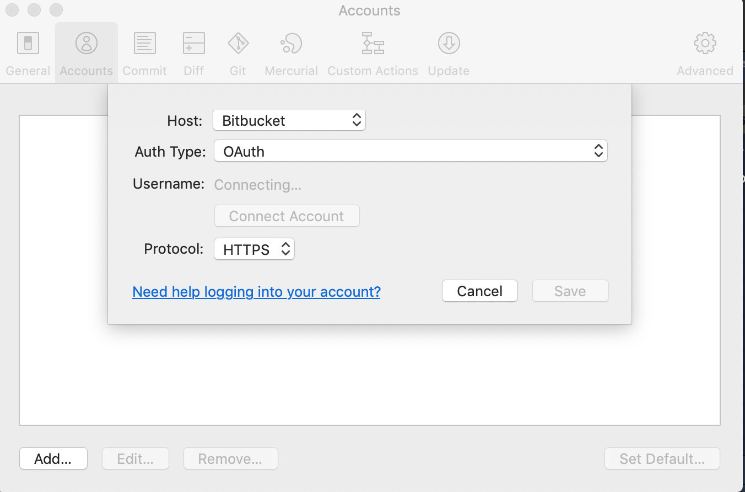The width and height of the screenshot is (745, 492).
Task: Open the Auth Type dropdown showing OAuth
Action: pos(411,151)
